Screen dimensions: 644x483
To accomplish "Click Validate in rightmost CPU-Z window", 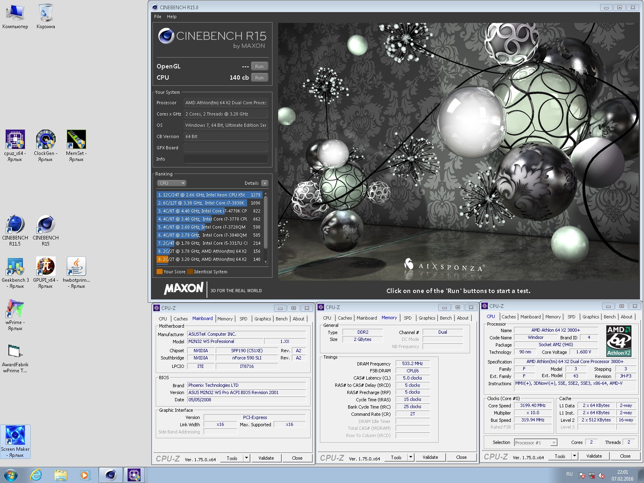I will (594, 456).
